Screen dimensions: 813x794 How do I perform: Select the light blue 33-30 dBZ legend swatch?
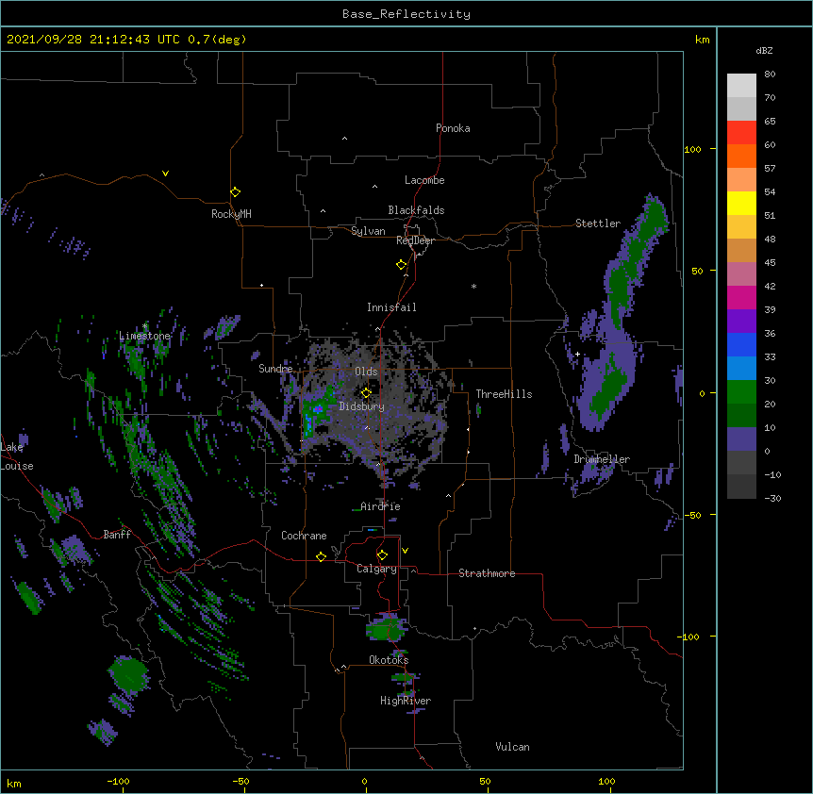click(741, 369)
